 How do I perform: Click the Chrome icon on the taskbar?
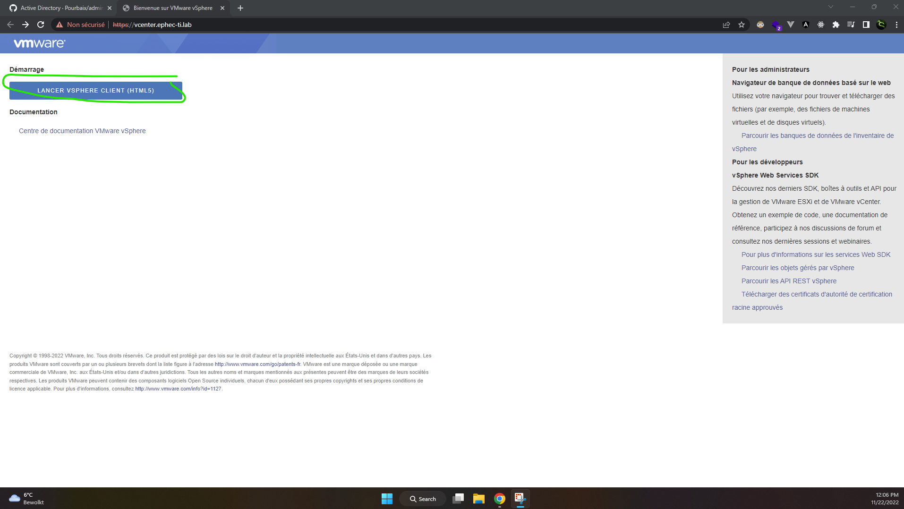click(500, 499)
